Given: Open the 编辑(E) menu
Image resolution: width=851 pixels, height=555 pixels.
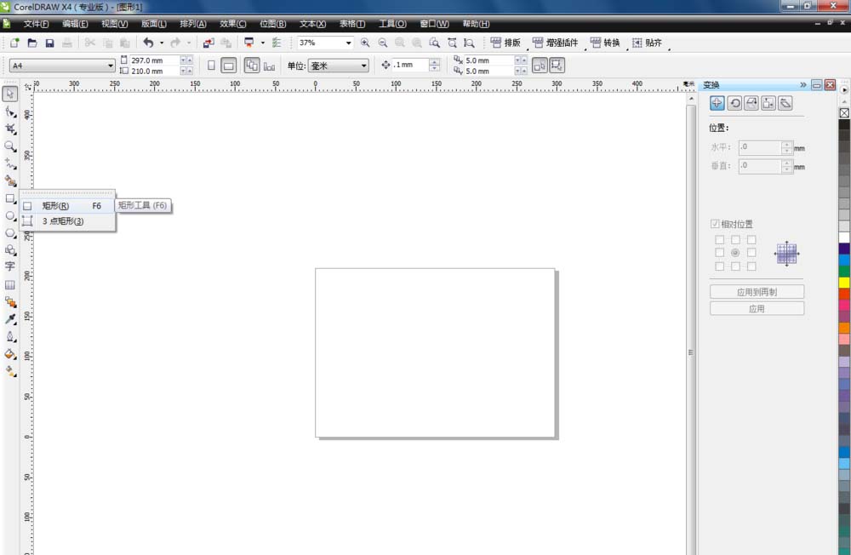Looking at the screenshot, I should coord(75,24).
